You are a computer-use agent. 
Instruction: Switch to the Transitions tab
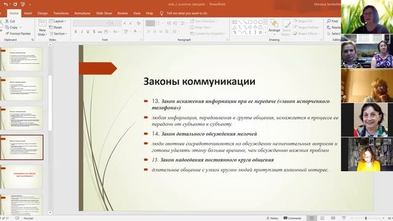pos(61,14)
